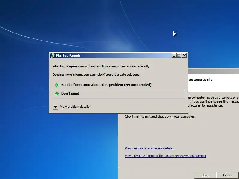
Task: Expand View problem details arrow
Action: [x=55, y=107]
